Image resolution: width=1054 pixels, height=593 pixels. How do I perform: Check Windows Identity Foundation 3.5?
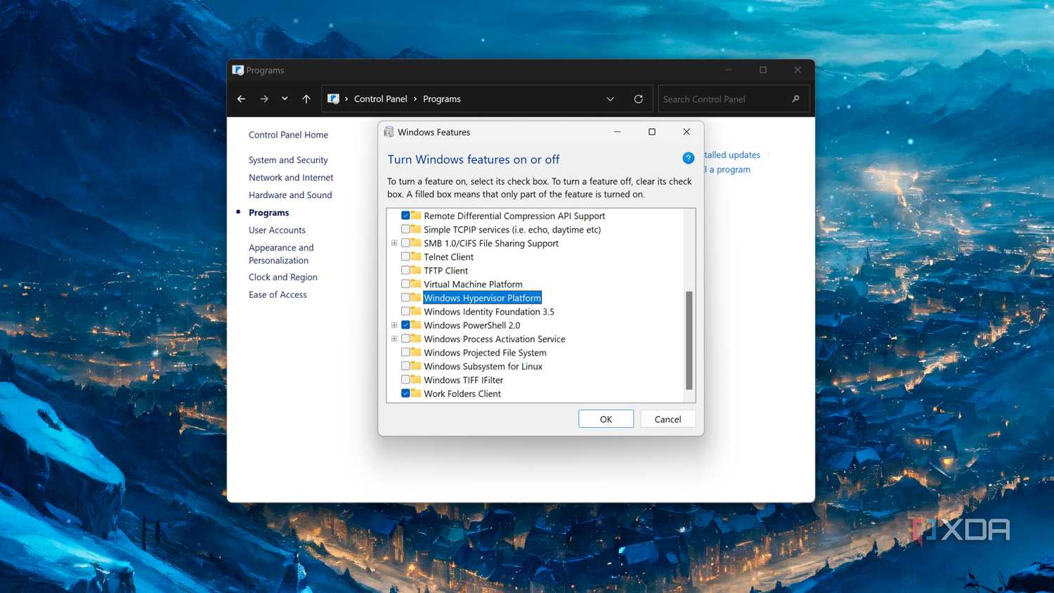(x=405, y=311)
